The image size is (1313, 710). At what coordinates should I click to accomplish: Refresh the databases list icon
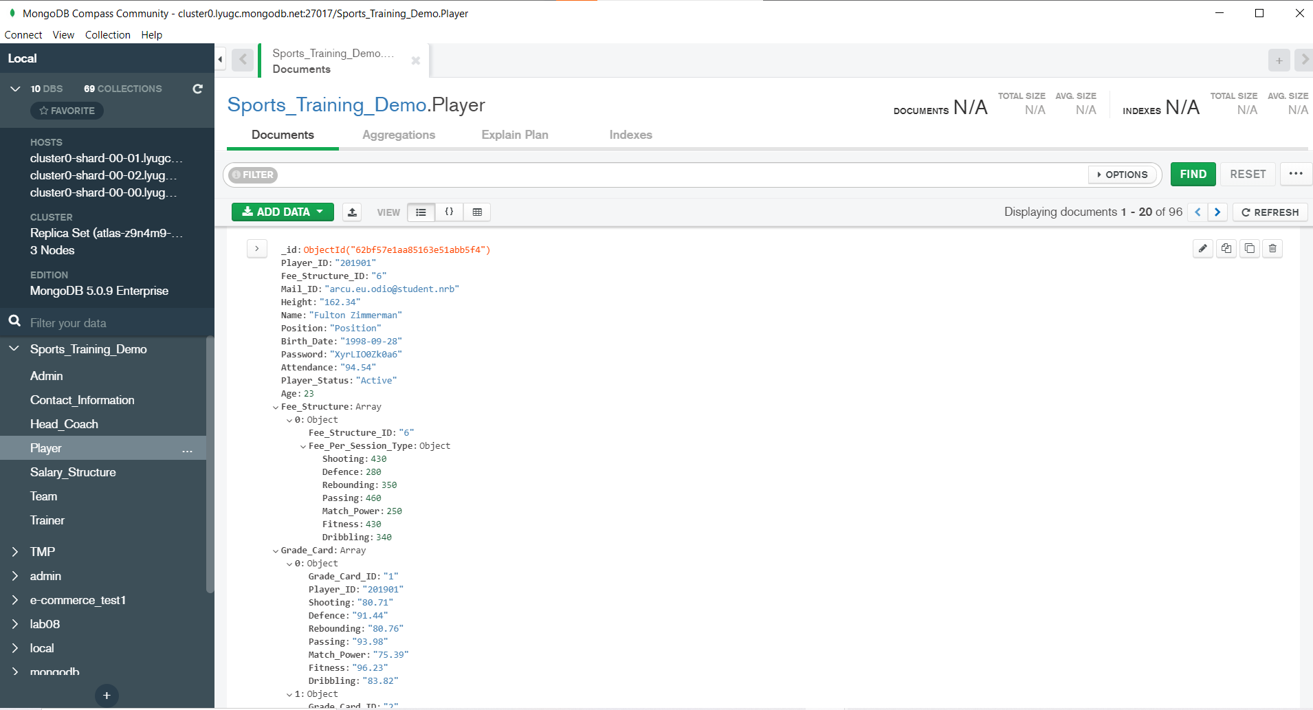point(198,89)
